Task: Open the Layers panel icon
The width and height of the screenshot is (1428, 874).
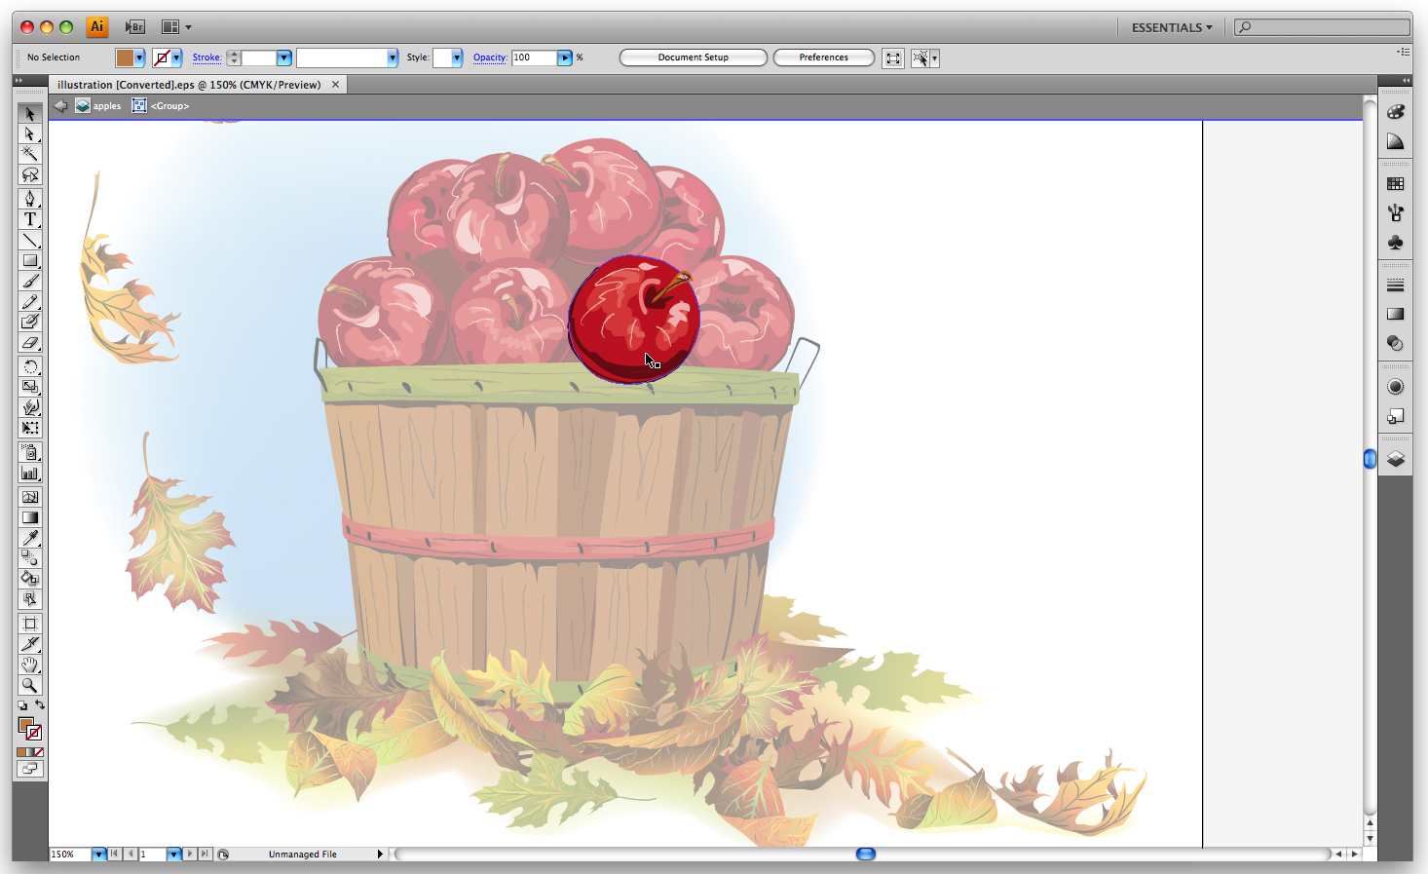Action: [x=1396, y=459]
